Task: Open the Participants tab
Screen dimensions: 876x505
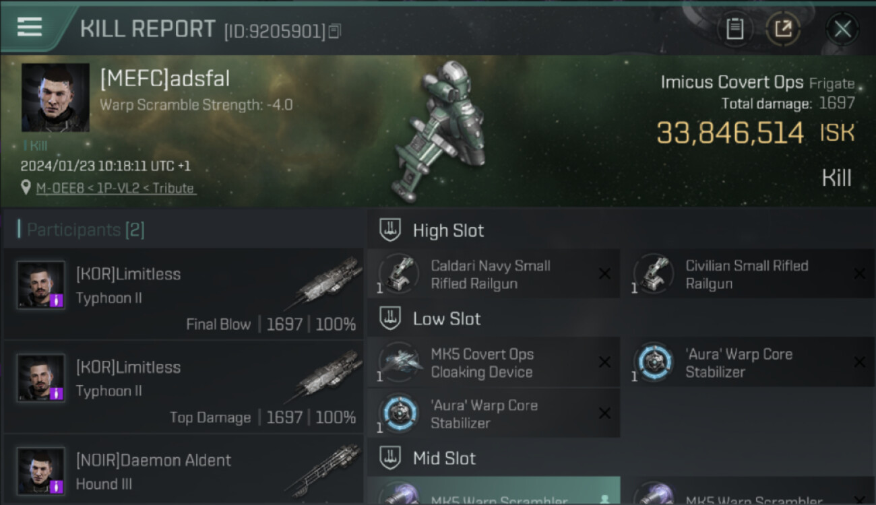Action: point(81,230)
